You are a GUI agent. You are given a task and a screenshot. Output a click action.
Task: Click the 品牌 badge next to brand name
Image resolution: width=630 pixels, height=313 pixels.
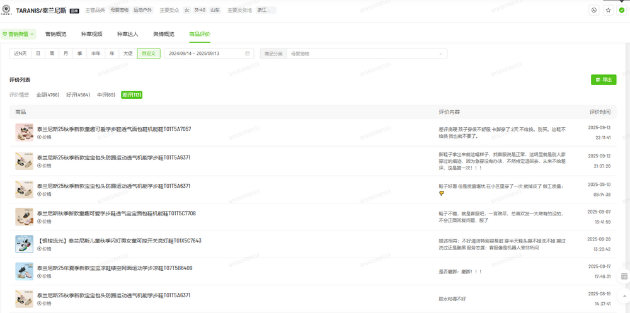click(x=74, y=11)
